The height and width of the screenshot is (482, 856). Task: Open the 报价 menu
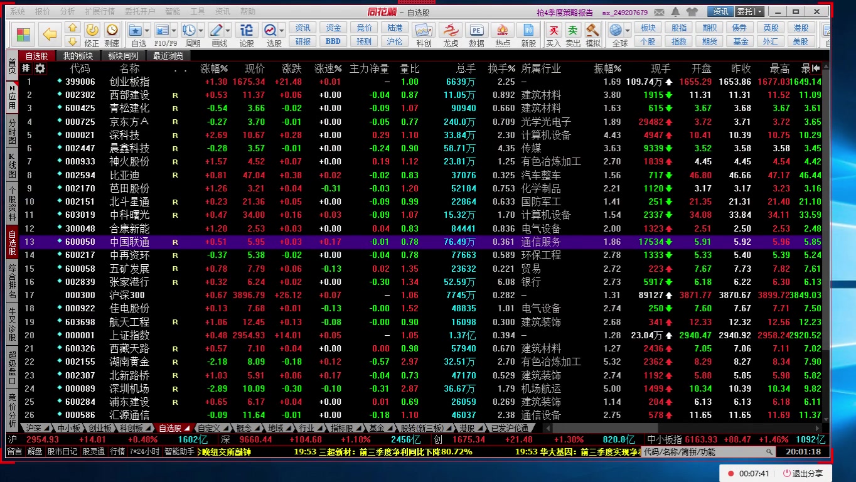(43, 12)
